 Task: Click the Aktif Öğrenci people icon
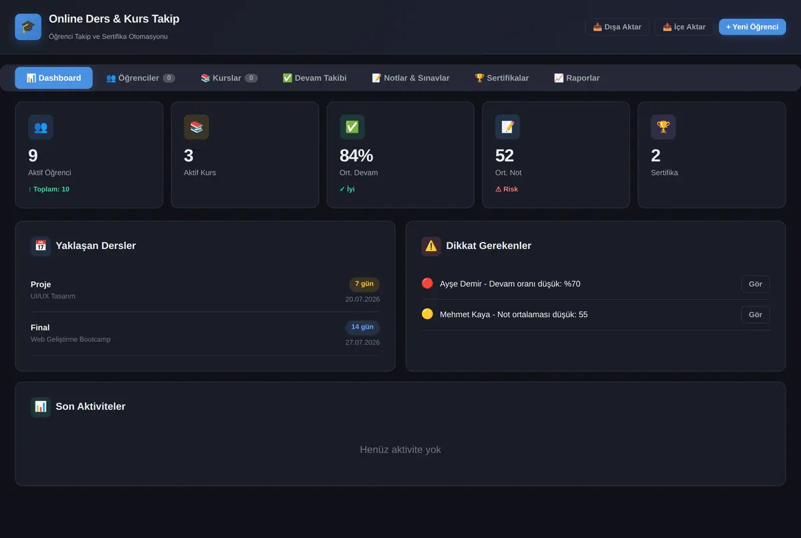pos(41,127)
